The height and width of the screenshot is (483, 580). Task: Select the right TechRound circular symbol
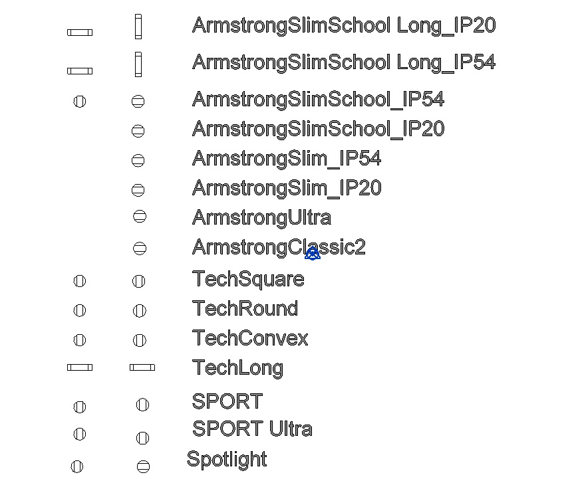coord(140,310)
